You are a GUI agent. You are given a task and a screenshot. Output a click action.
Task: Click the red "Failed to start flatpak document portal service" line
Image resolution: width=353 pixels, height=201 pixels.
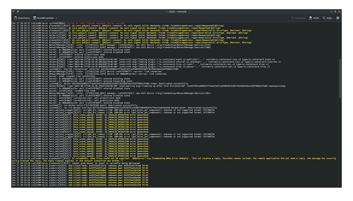click(x=69, y=23)
